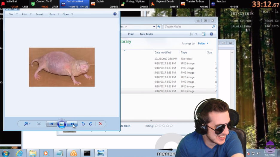Image resolution: width=280 pixels, height=157 pixels.
Task: Toggle the Explorer preview pane icon
Action: pyautogui.click(x=203, y=34)
